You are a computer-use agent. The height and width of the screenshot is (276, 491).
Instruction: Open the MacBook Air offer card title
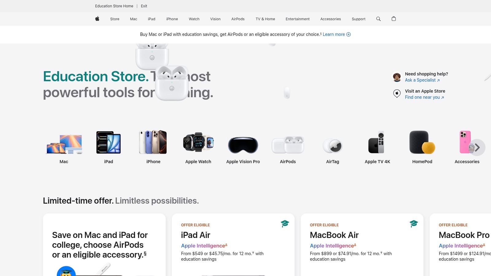(334, 235)
